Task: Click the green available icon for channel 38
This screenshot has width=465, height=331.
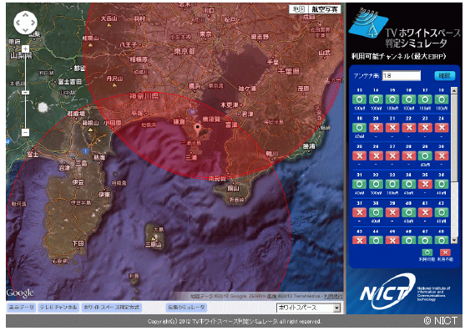Action: 376,212
